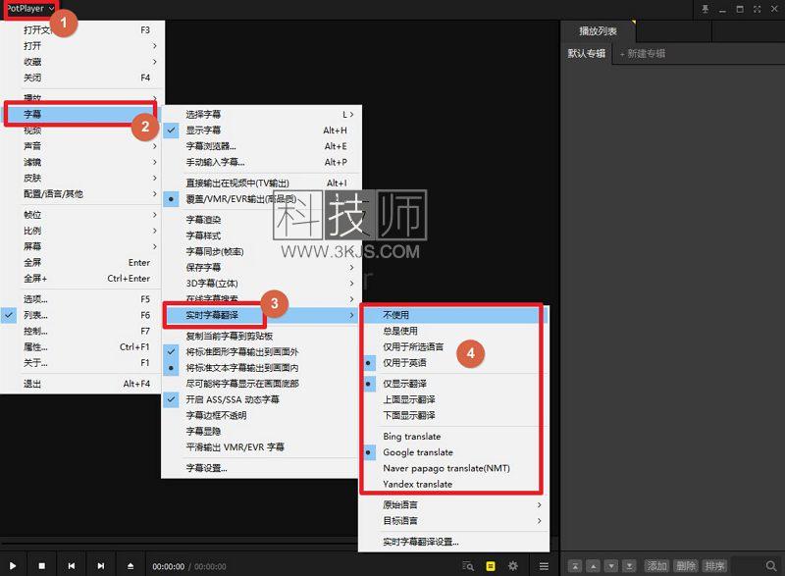
Task: Expand the 实时字幕翻译 submenu
Action: [x=261, y=315]
